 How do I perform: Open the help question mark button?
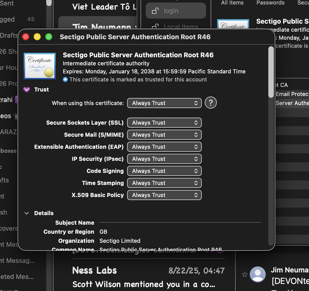click(x=211, y=103)
